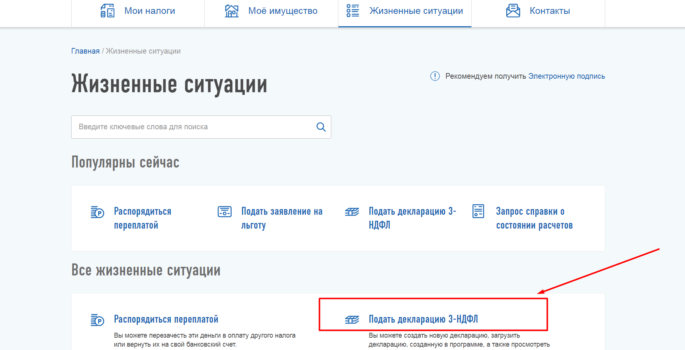The image size is (685, 350).
Task: Click the Моё имущество house icon
Action: pyautogui.click(x=232, y=11)
